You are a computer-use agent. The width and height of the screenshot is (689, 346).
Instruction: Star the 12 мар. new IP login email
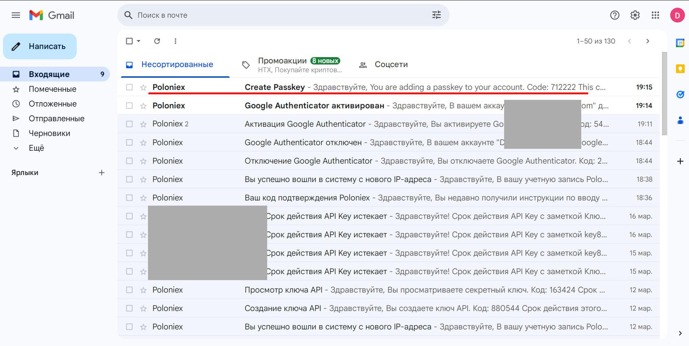coord(143,327)
